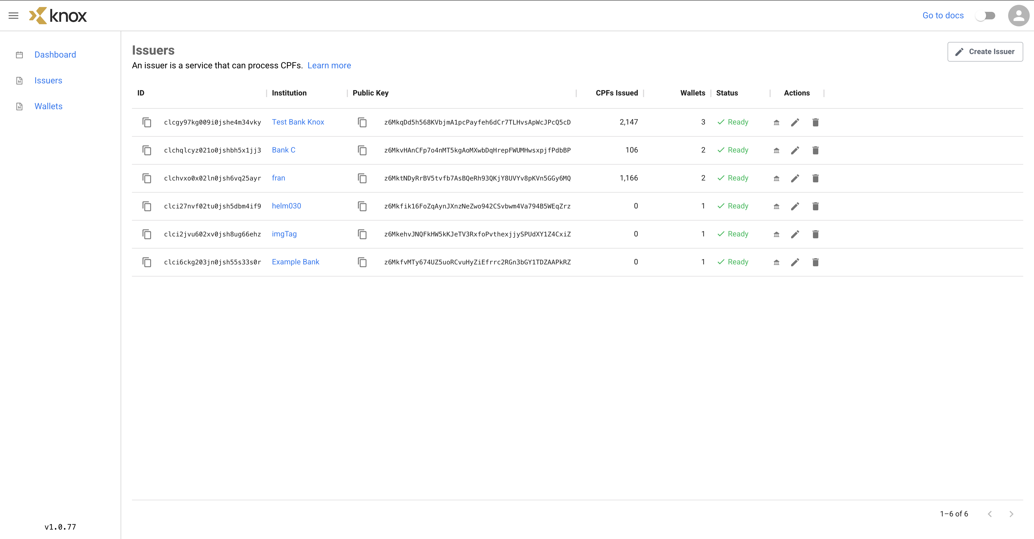Screen dimensions: 1034x539
Task: Delete the Example Bank issuer
Action: click(815, 262)
